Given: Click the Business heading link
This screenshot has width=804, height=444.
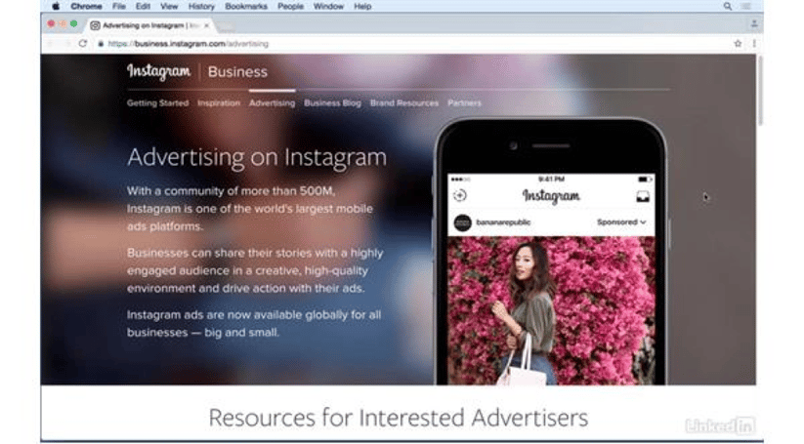Looking at the screenshot, I should click(x=237, y=71).
